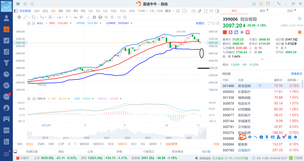Toggle watch eye on 乖宝宠物 row
The height and width of the screenshot is (161, 304).
tap(260, 85)
